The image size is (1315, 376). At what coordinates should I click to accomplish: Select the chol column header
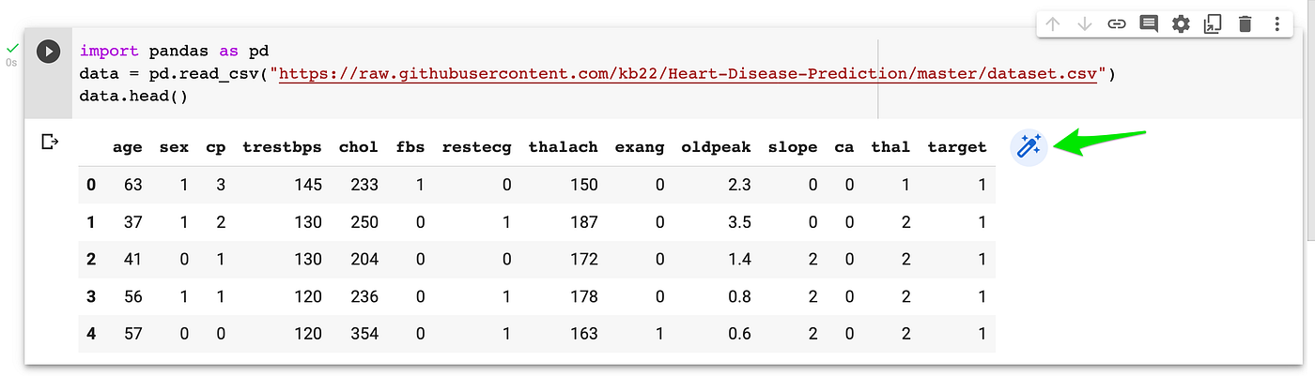tap(358, 147)
